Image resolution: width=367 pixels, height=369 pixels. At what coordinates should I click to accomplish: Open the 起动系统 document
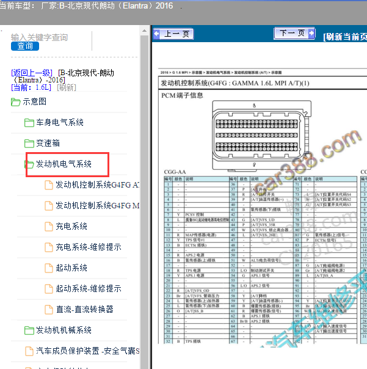tap(71, 268)
